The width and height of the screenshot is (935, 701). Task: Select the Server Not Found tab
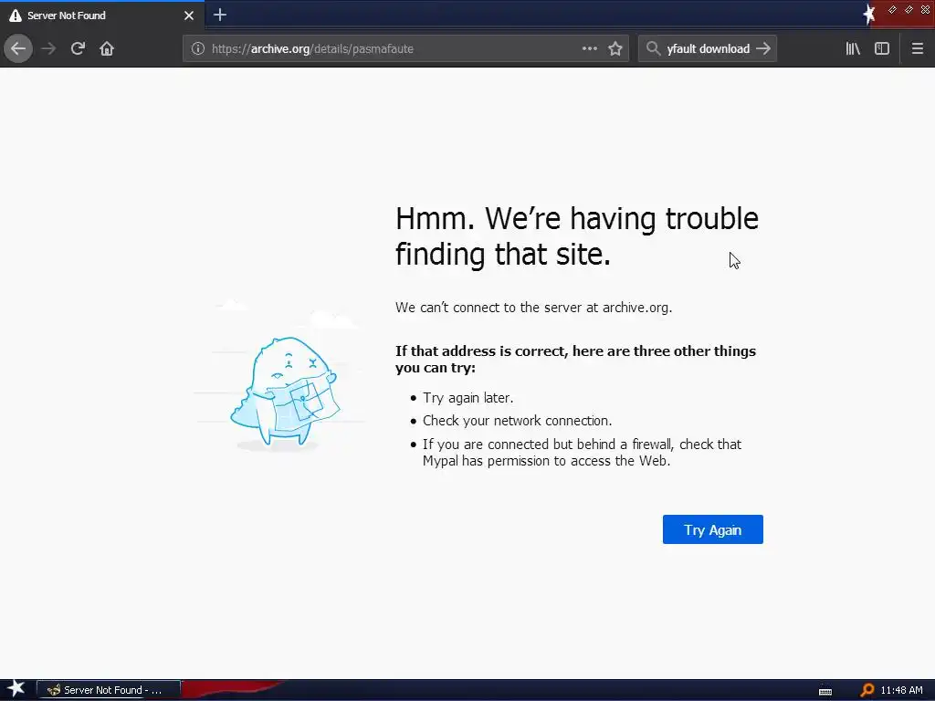102,16
